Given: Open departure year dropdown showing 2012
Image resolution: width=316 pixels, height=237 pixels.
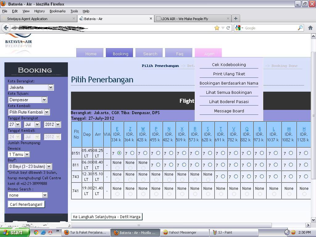Looking at the screenshot, I should (52, 124).
